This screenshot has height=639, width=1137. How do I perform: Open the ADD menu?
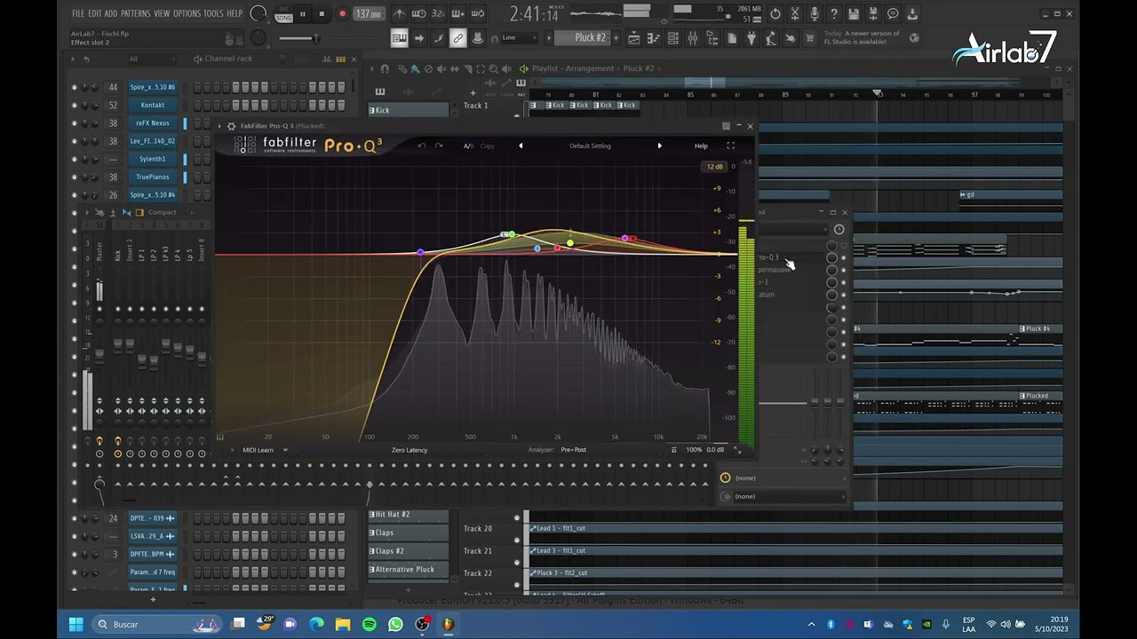coord(111,13)
